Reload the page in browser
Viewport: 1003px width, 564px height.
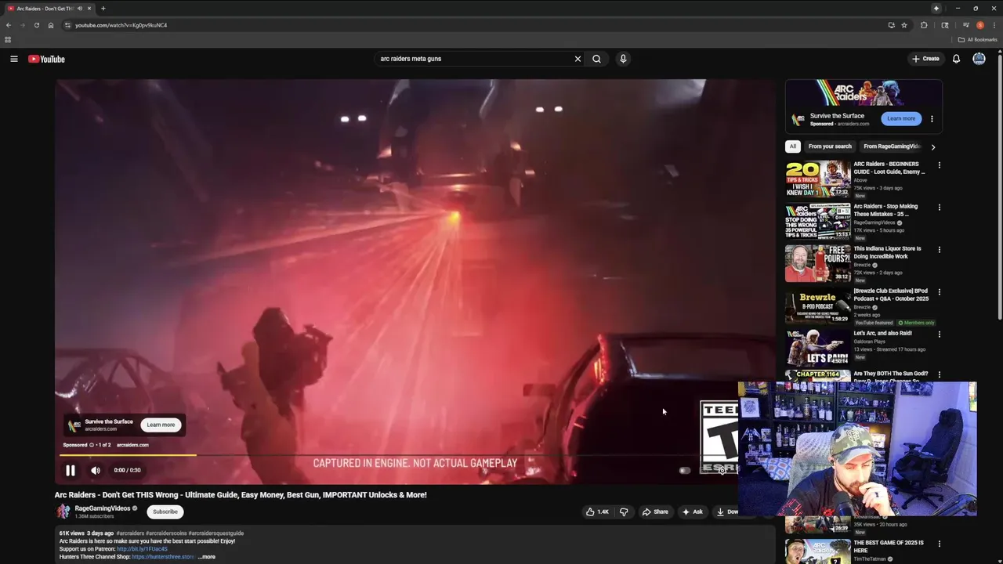coord(36,25)
